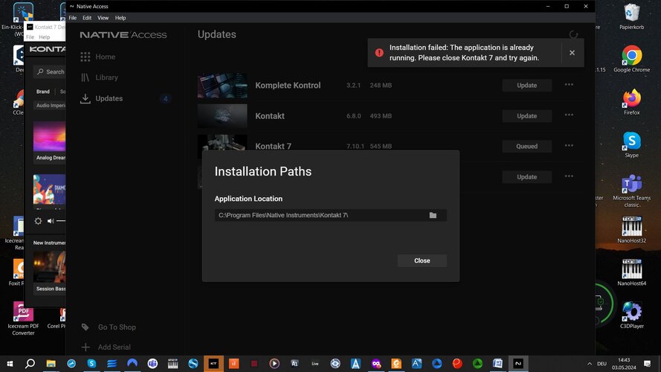Click Queued button for Kontakt 7
661x372 pixels.
click(527, 147)
